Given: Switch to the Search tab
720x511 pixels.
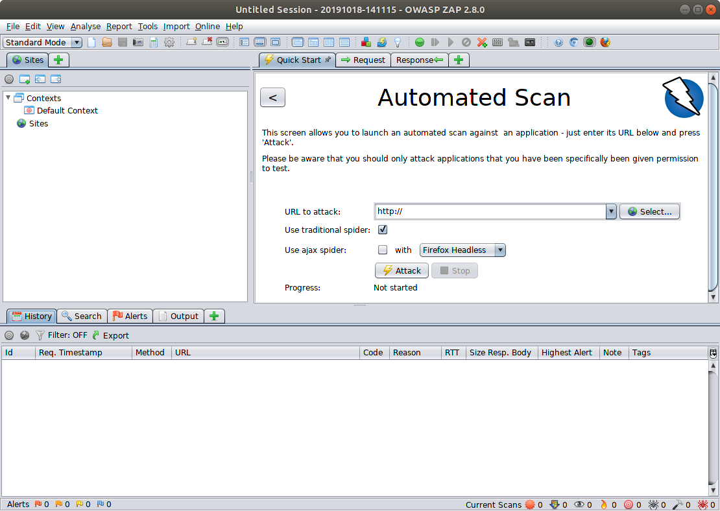Looking at the screenshot, I should click(82, 316).
